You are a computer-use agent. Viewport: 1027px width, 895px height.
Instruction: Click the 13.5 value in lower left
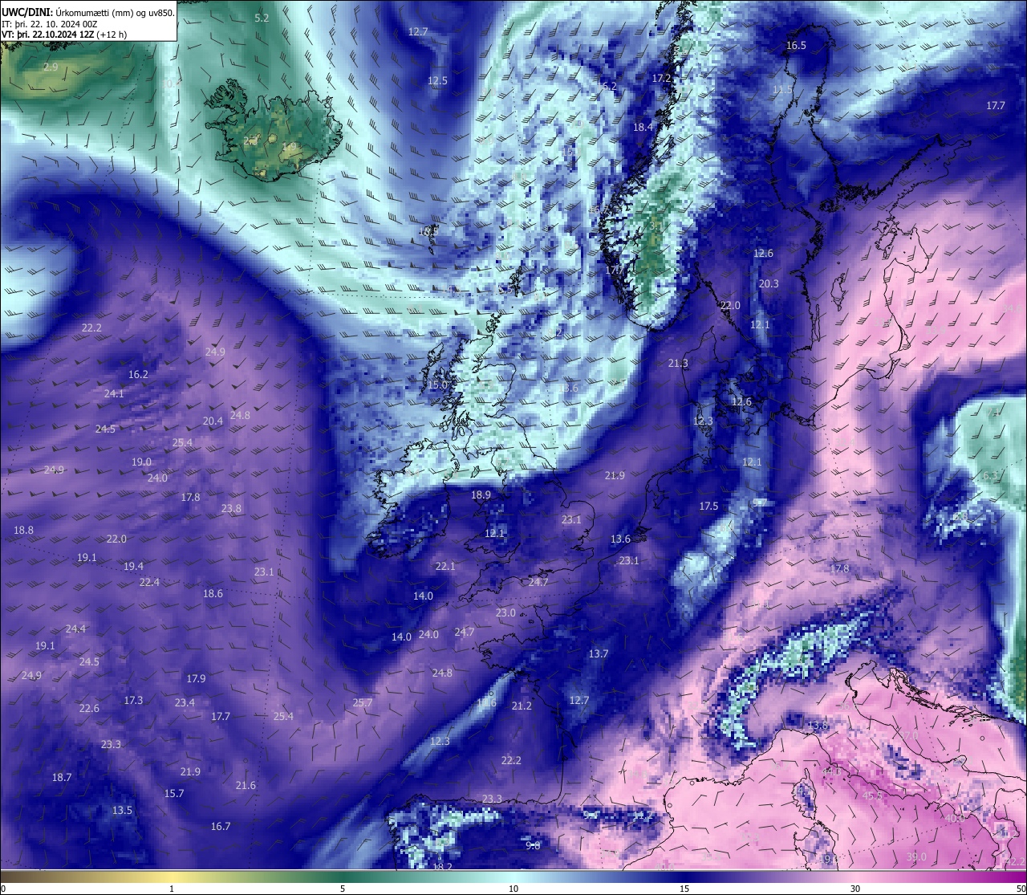(122, 810)
